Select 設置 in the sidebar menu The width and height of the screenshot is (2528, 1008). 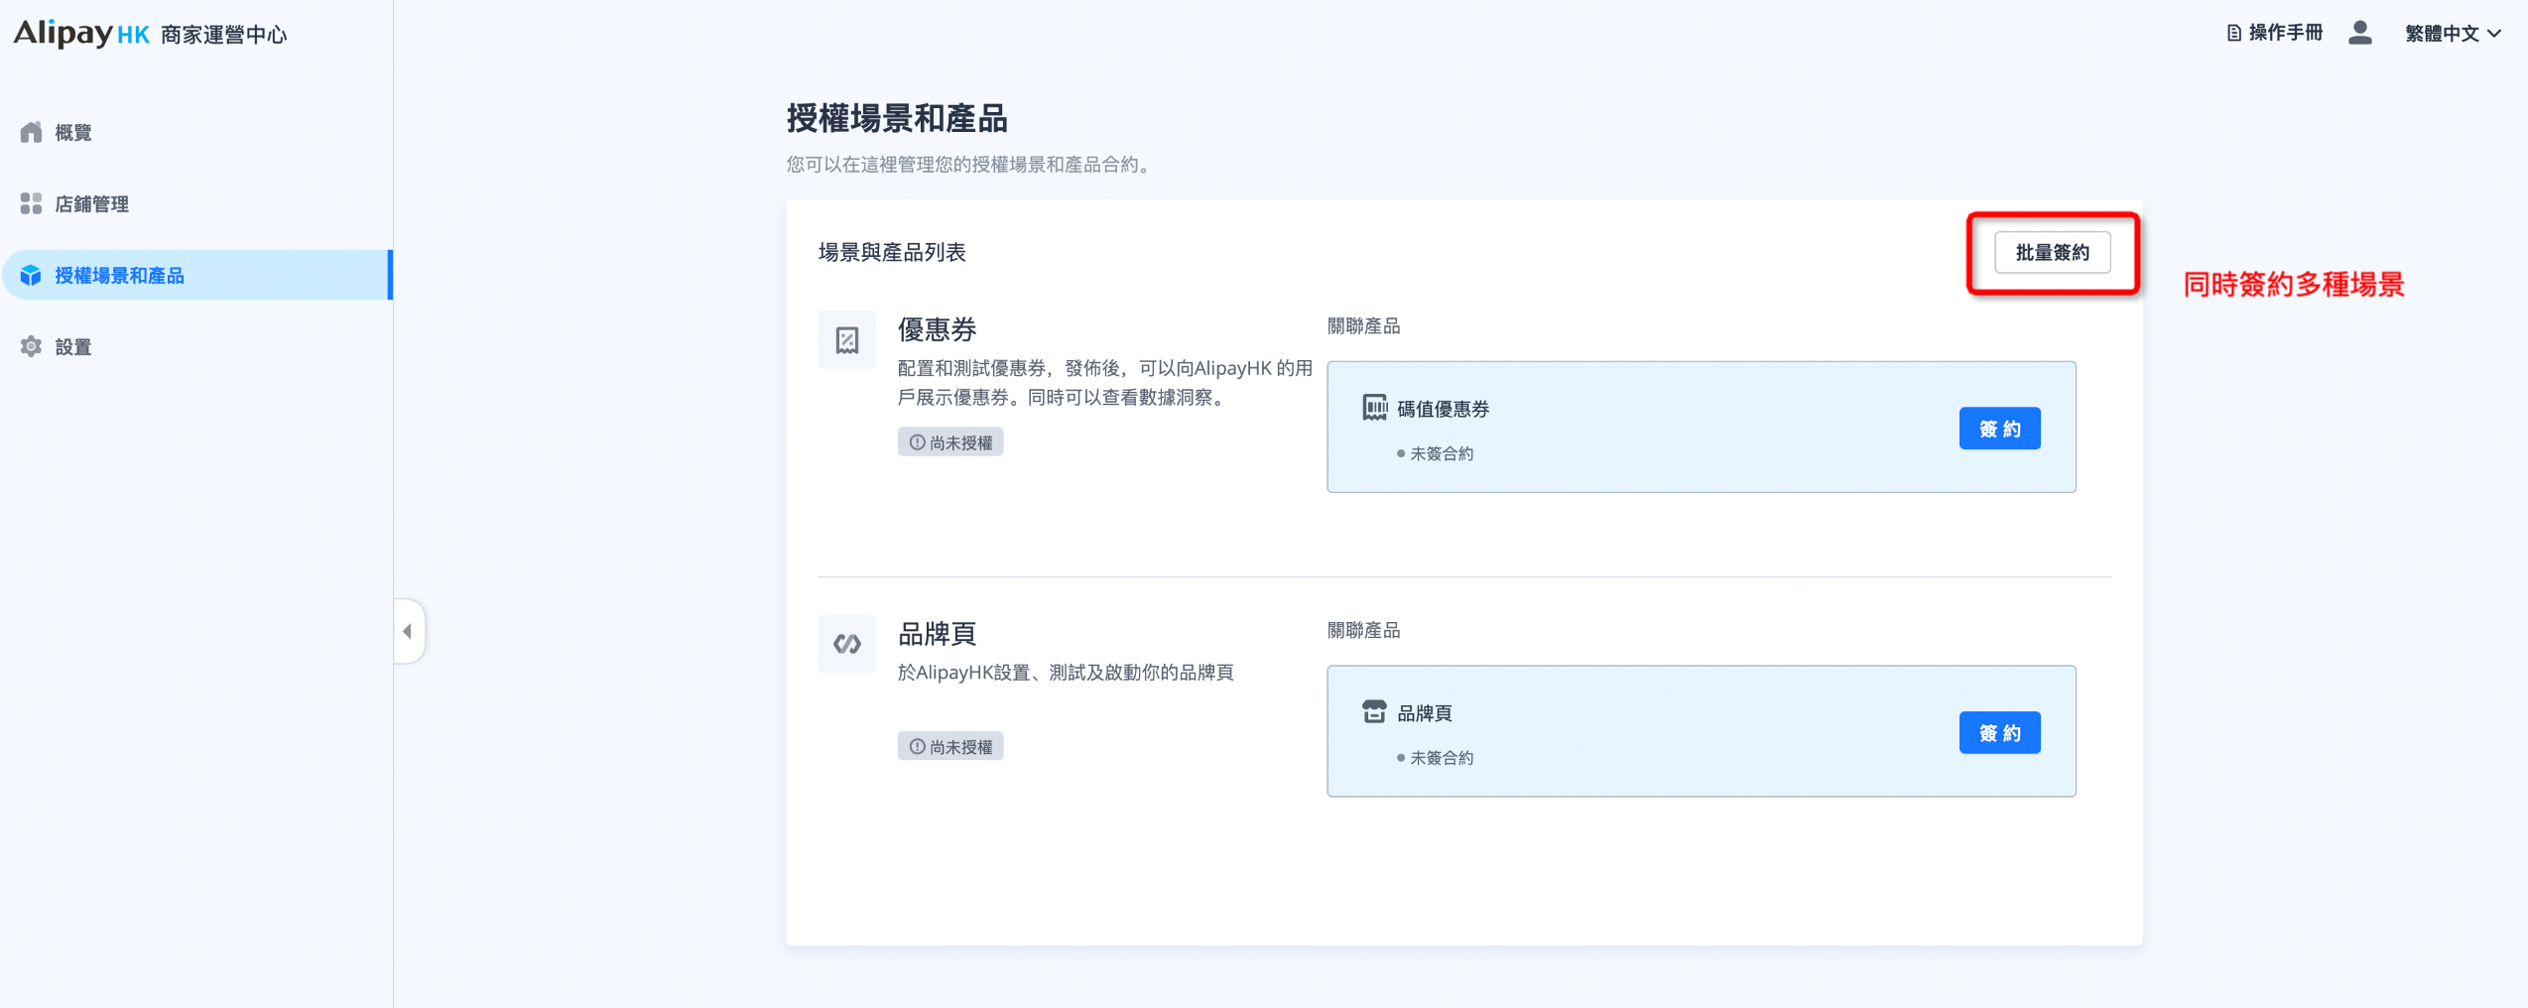[73, 346]
